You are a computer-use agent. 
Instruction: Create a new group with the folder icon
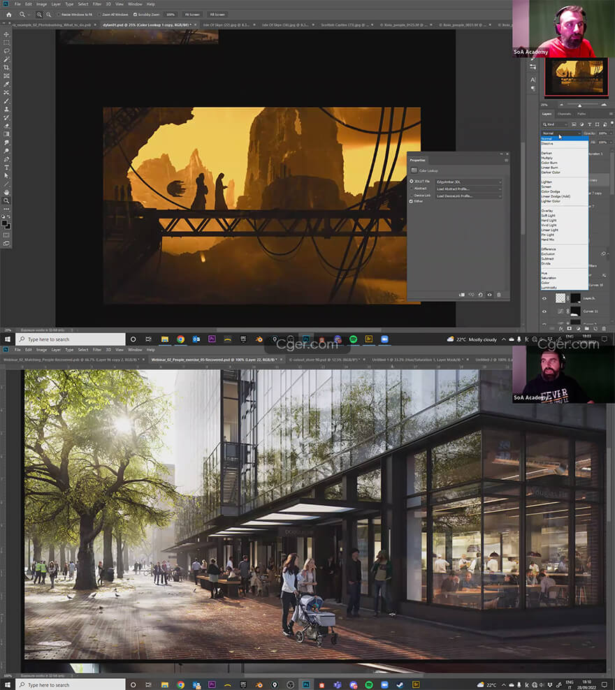587,328
